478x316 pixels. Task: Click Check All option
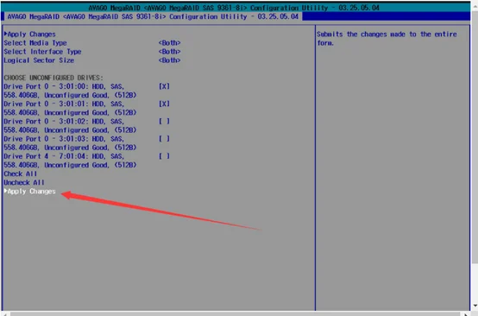tap(21, 174)
